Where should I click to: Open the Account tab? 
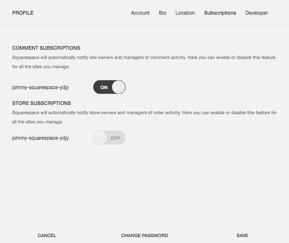140,13
